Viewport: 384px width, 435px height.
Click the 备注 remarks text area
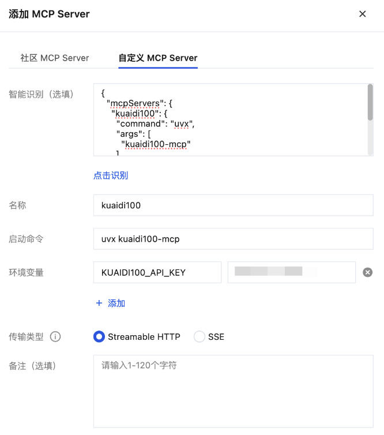pyautogui.click(x=233, y=391)
